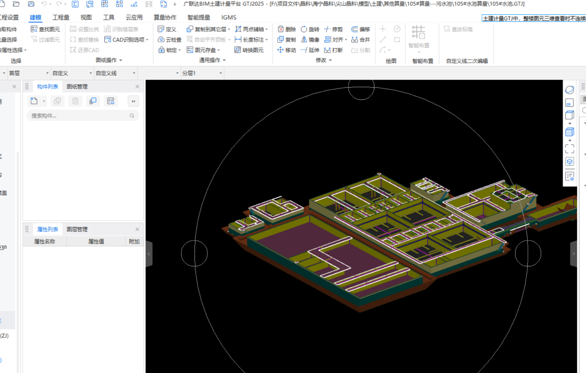Screen dimensions: 586x373
Task: Select 镜像 mirror tool
Action: click(310, 40)
